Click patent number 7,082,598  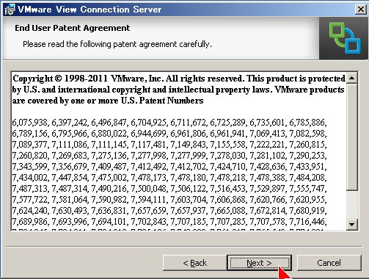click(x=308, y=134)
